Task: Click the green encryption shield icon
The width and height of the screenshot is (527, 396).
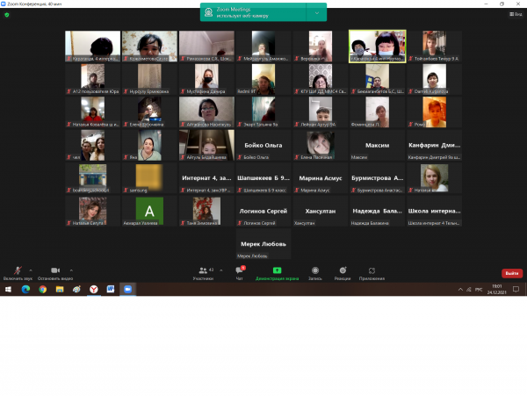Action: click(x=7, y=14)
